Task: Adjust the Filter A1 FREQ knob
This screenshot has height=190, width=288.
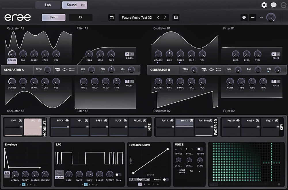Action: 89,54
